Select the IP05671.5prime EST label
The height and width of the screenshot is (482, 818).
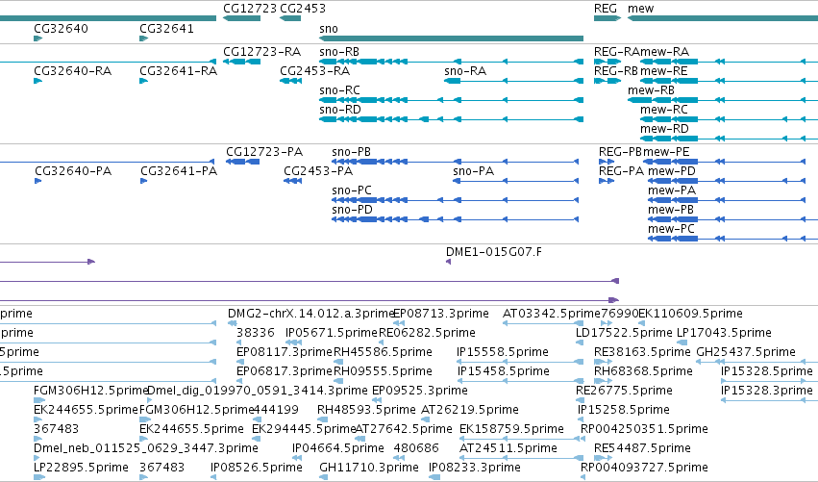click(332, 333)
